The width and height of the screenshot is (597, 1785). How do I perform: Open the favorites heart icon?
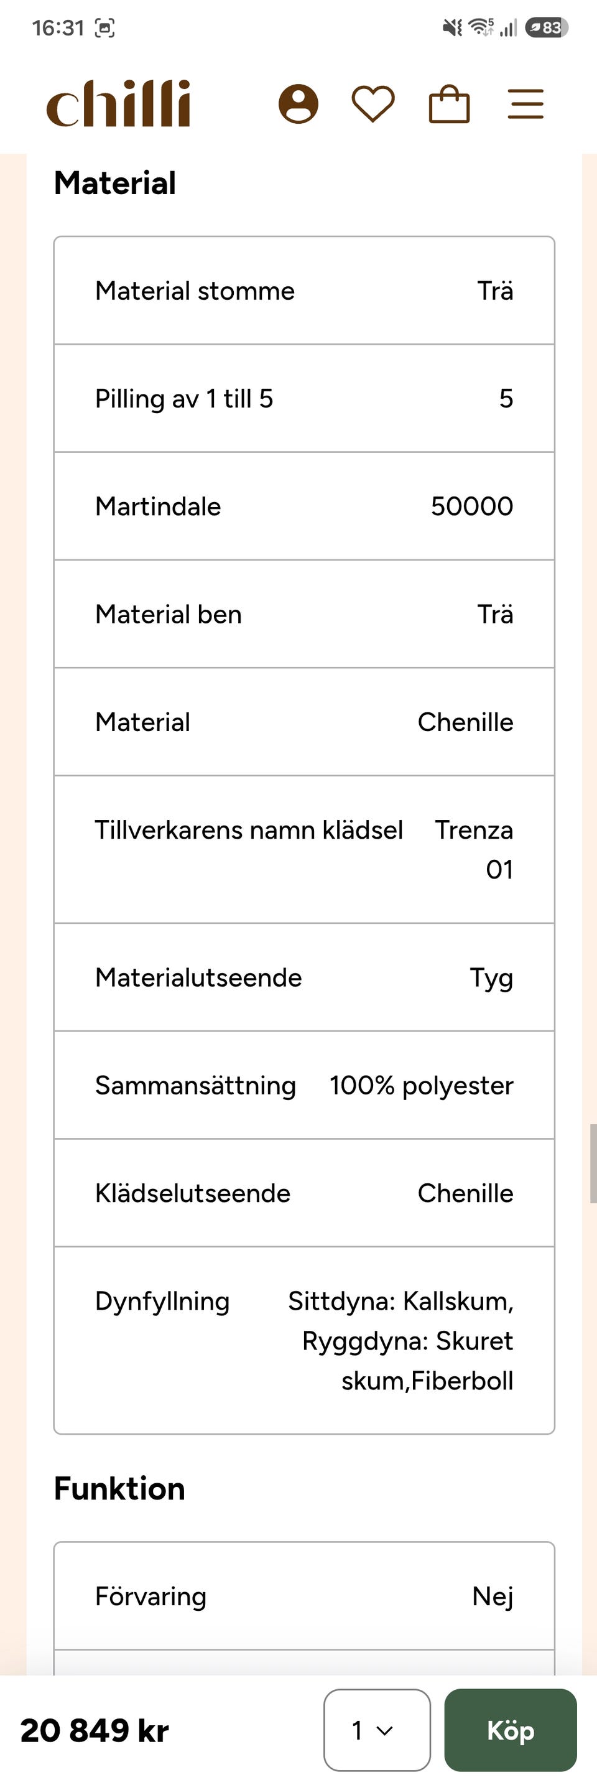point(373,105)
